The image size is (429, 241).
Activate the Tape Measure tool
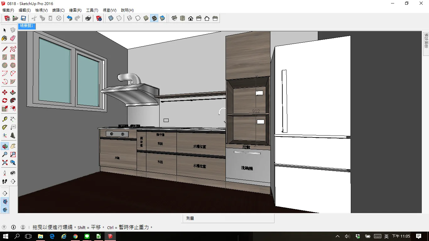(4, 119)
